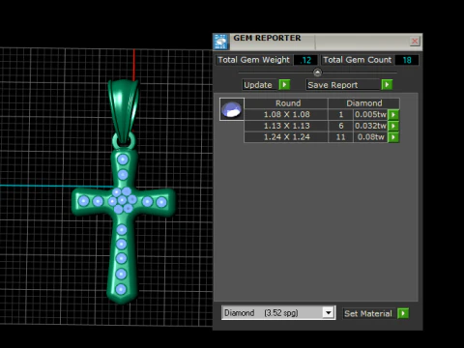This screenshot has height=348, width=464.
Task: Select the 1.13 X 1.13 size cell
Action: [x=286, y=126]
